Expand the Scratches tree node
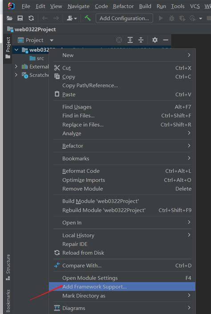 click(16, 75)
